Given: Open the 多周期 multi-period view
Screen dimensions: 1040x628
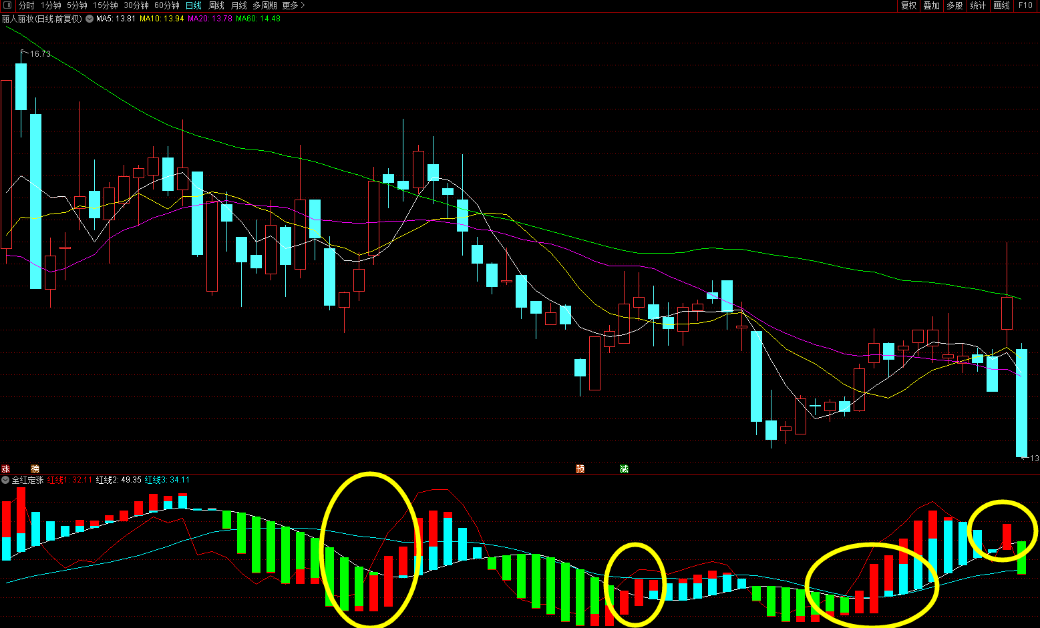Looking at the screenshot, I should click(265, 5).
